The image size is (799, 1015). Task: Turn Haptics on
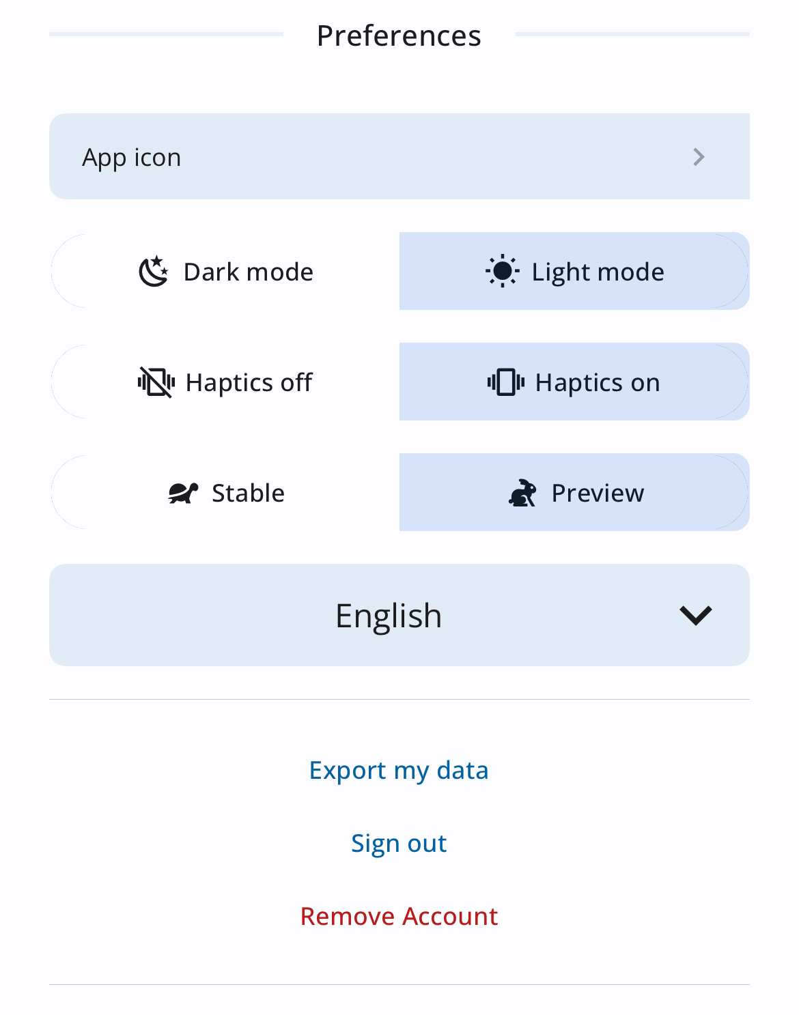574,382
